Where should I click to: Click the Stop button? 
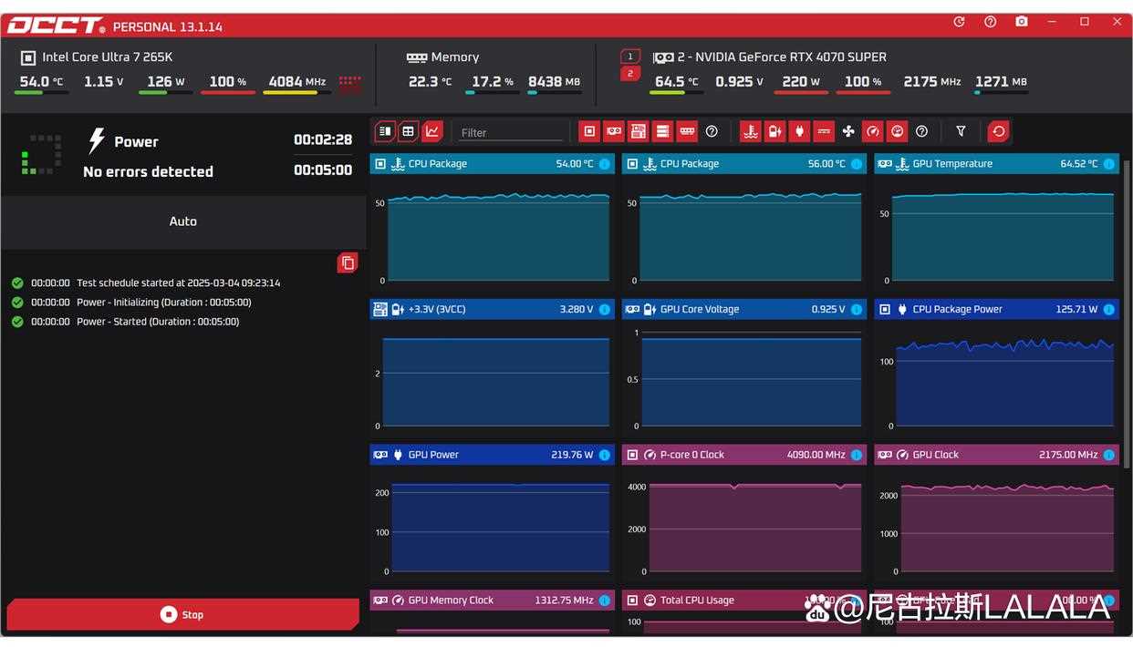[182, 614]
